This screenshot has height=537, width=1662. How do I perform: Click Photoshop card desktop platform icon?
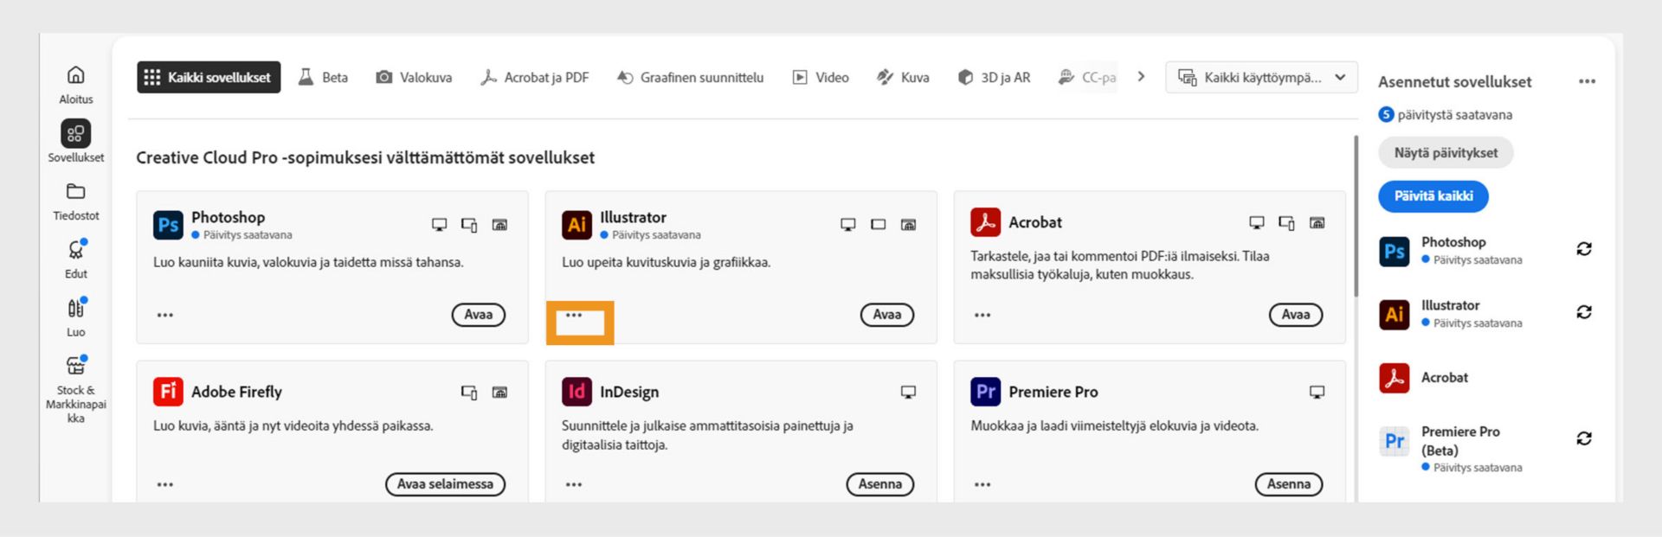(x=439, y=225)
